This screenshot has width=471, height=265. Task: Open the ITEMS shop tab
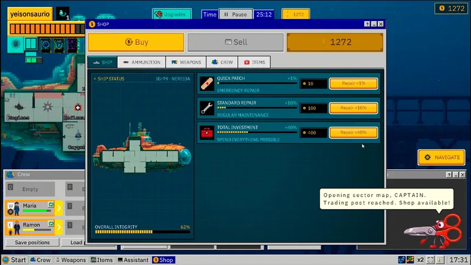[255, 62]
